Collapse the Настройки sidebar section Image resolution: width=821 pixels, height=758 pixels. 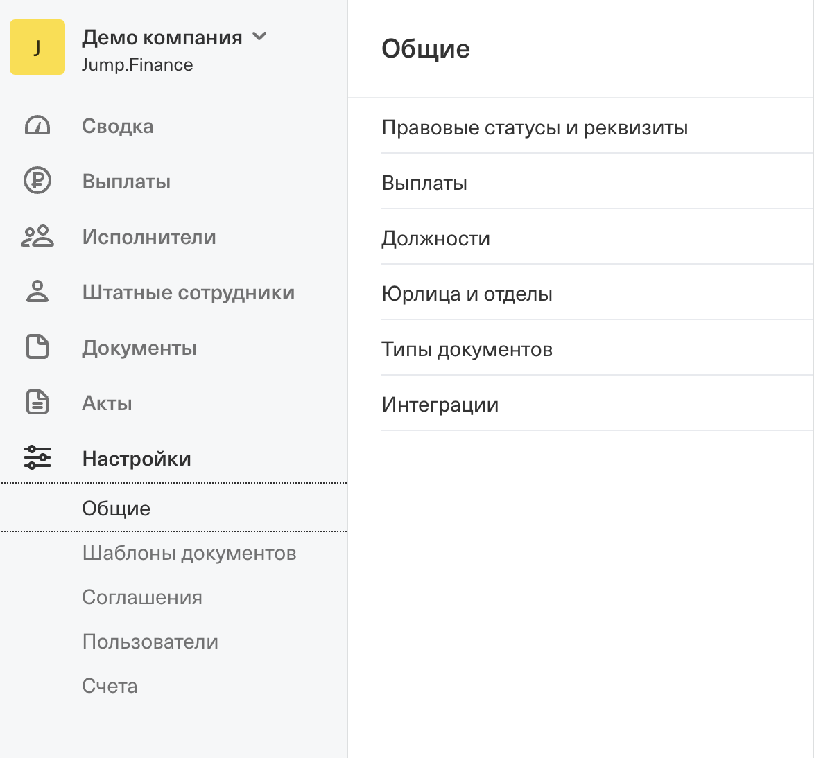137,459
